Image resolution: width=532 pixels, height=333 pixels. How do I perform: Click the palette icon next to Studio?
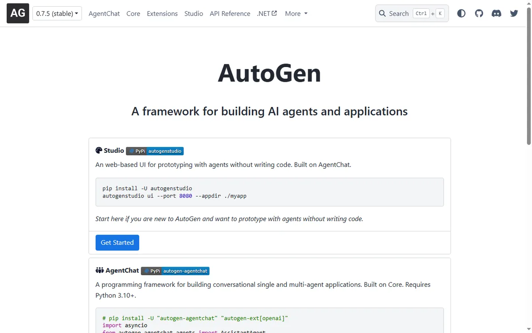(99, 151)
